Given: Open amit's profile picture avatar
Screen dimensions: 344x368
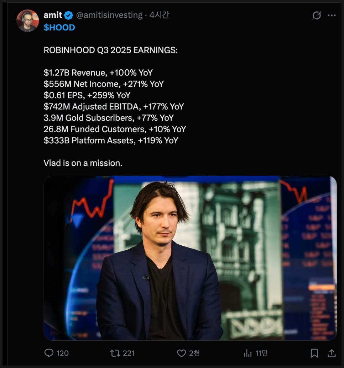Looking at the screenshot, I should point(27,21).
